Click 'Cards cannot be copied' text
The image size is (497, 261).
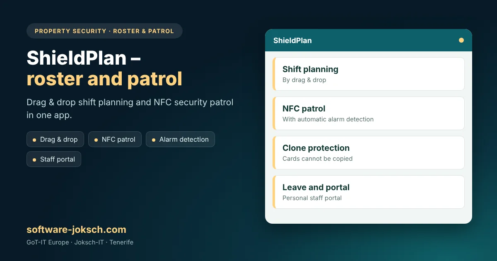coord(317,159)
